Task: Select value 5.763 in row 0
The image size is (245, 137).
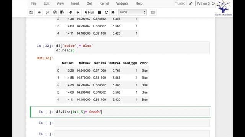Action: 116,70
